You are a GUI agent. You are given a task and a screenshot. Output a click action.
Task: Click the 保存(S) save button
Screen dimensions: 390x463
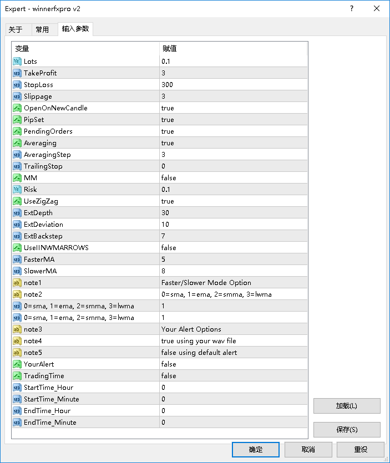click(347, 430)
